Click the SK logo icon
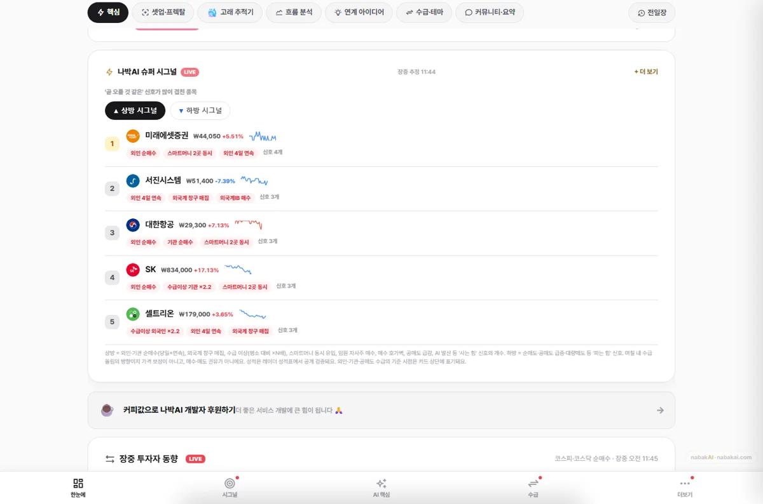The width and height of the screenshot is (763, 504). pyautogui.click(x=133, y=270)
